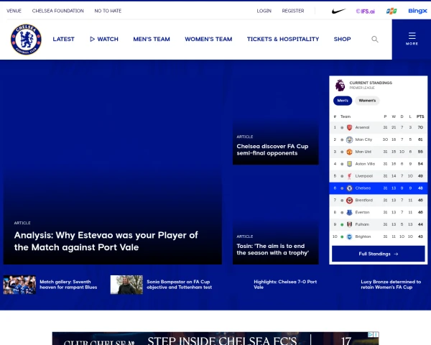Viewport: 431px width, 345px height.
Task: Open the MORE hamburger menu
Action: point(412,39)
